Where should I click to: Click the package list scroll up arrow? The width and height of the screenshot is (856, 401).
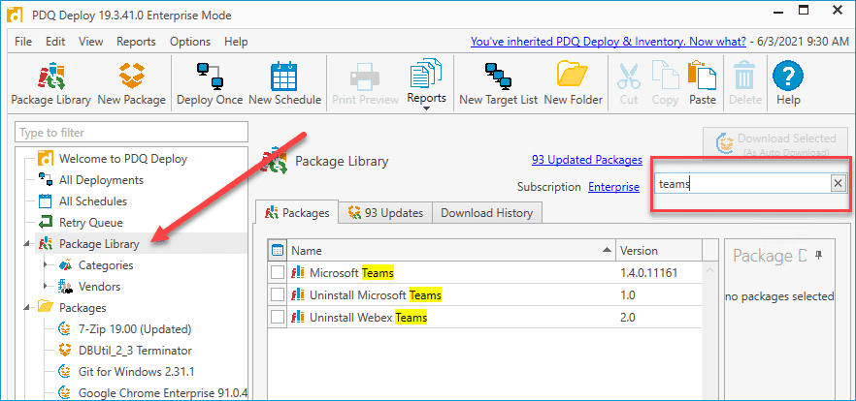(710, 269)
